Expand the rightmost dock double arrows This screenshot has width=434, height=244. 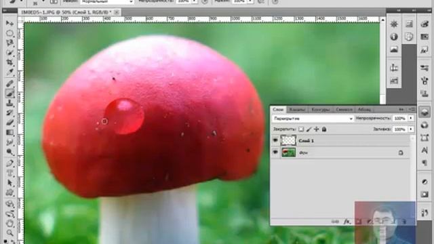pos(429,10)
